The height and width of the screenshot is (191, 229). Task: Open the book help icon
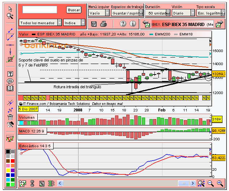[x=10, y=88]
